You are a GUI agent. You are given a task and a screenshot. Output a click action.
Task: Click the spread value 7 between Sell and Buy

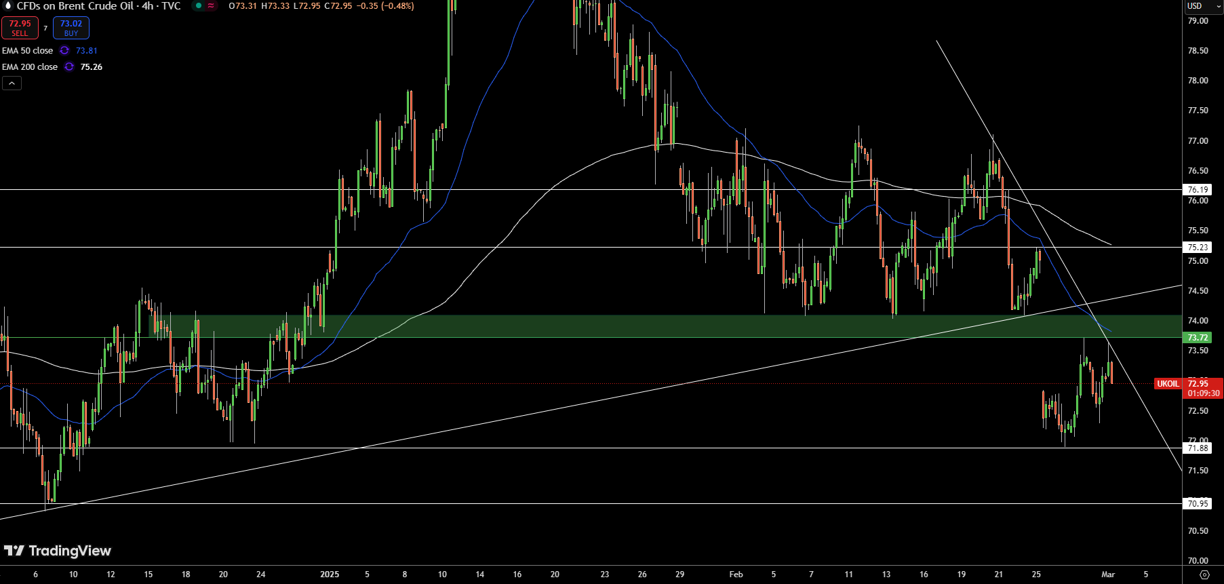(45, 28)
